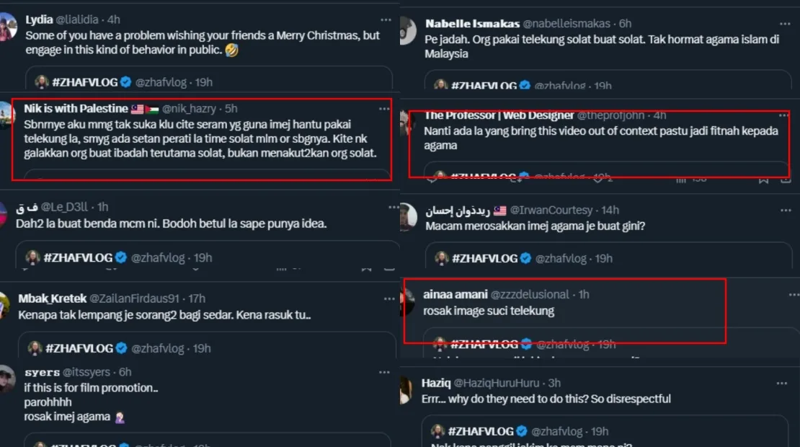Click ZHAFVLOG avatar in quote under Mbak_Kretek's tweet
The image size is (800, 447).
point(34,348)
